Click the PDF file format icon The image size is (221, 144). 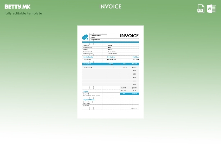pyautogui.click(x=201, y=9)
